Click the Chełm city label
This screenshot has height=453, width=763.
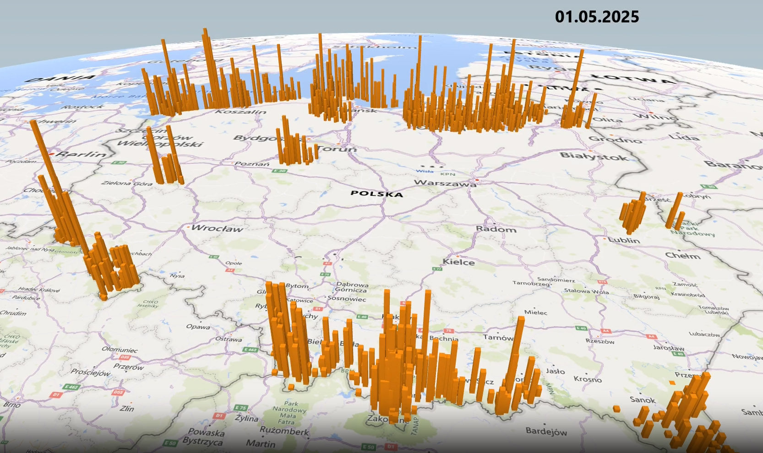click(x=683, y=256)
